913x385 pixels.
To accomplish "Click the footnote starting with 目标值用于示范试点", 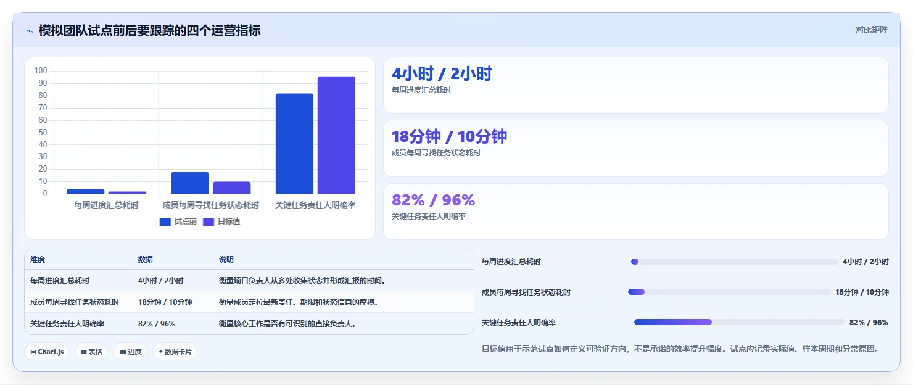I will [x=680, y=349].
